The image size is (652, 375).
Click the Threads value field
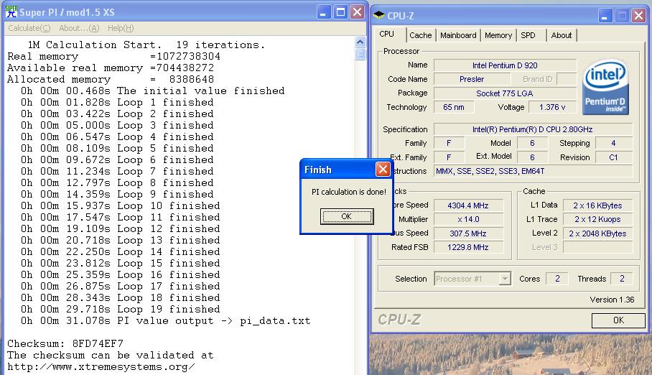(x=622, y=279)
